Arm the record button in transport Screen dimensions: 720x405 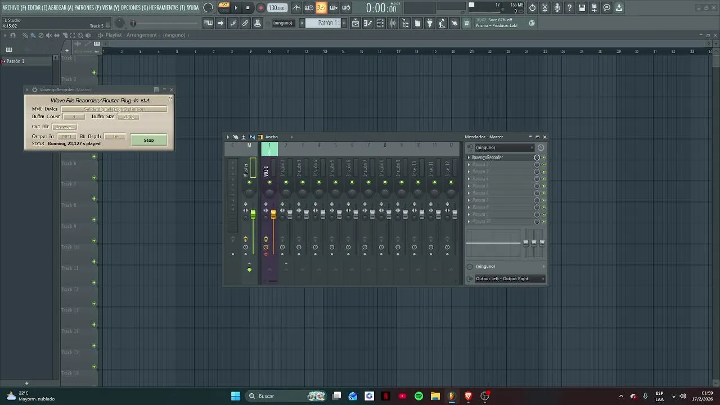click(x=260, y=8)
